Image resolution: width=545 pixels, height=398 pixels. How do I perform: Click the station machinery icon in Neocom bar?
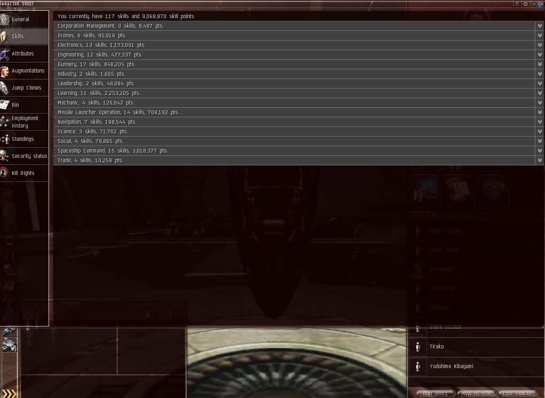[9, 345]
